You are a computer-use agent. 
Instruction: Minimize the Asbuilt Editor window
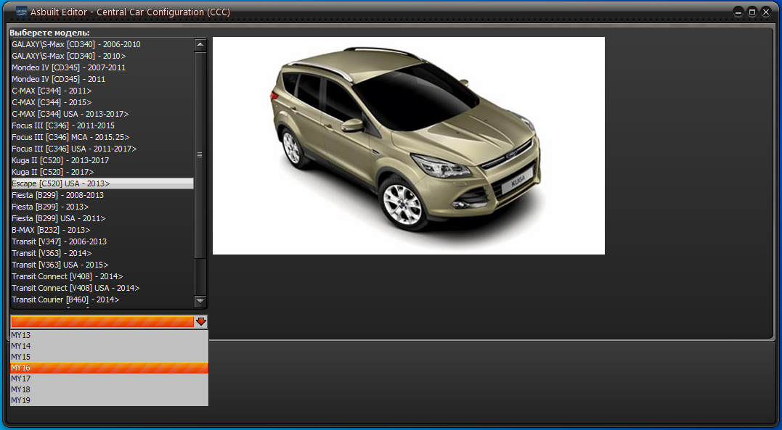pos(738,12)
